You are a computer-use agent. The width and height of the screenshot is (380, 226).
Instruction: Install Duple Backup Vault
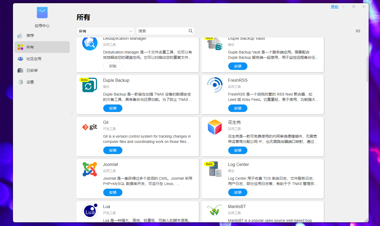[238, 66]
